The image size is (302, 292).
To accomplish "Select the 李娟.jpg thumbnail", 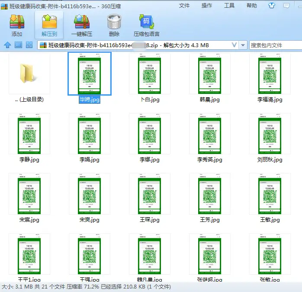I will (90, 134).
